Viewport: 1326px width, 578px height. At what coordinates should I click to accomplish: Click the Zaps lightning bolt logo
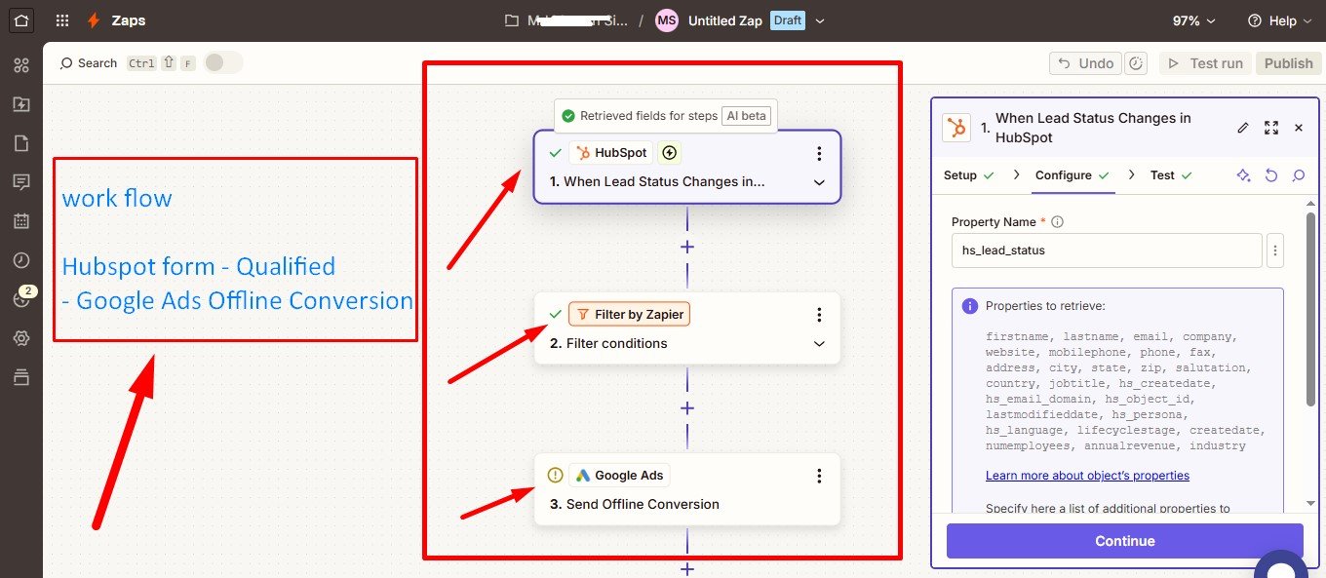pos(94,20)
